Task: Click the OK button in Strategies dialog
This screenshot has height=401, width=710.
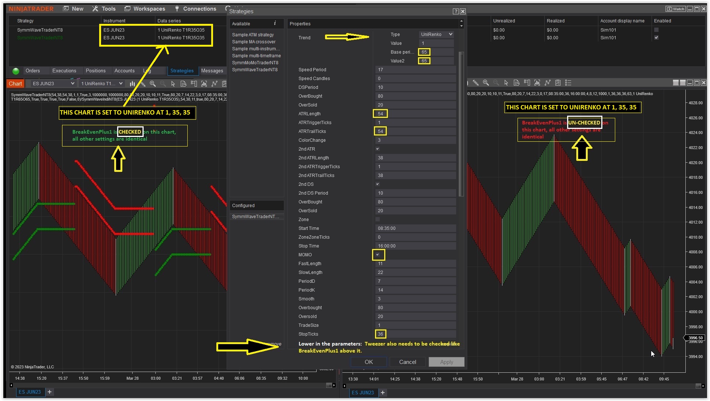Action: tap(369, 362)
